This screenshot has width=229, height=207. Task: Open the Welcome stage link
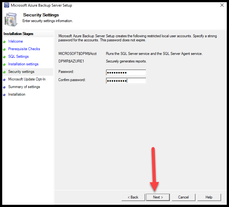tap(15, 41)
